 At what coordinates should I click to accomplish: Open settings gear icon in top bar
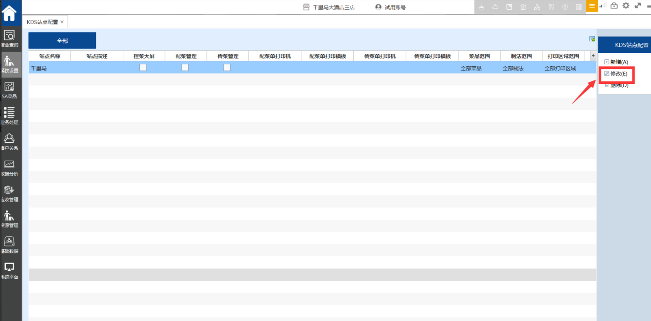coord(626,6)
